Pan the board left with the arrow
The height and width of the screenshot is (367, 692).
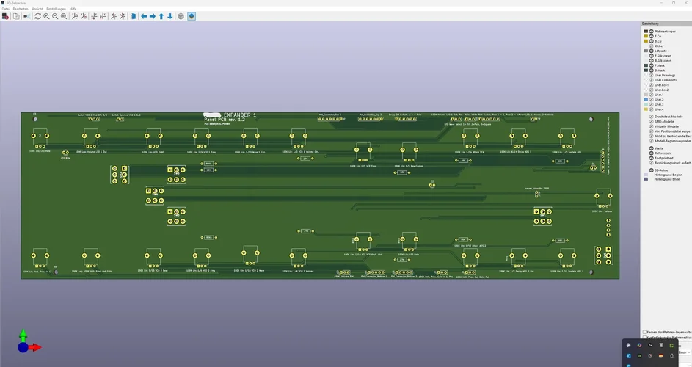(x=144, y=16)
